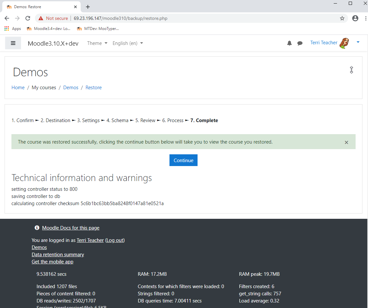Click the 'RAM peak: 19.7MB' value
The width and height of the screenshot is (368, 308).
tap(259, 274)
